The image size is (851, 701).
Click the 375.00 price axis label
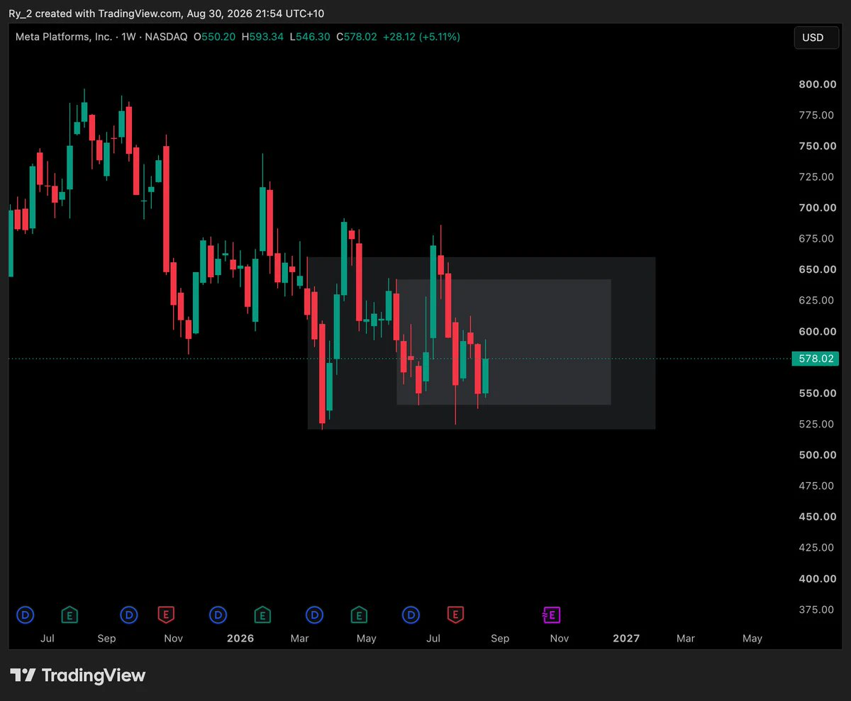817,610
